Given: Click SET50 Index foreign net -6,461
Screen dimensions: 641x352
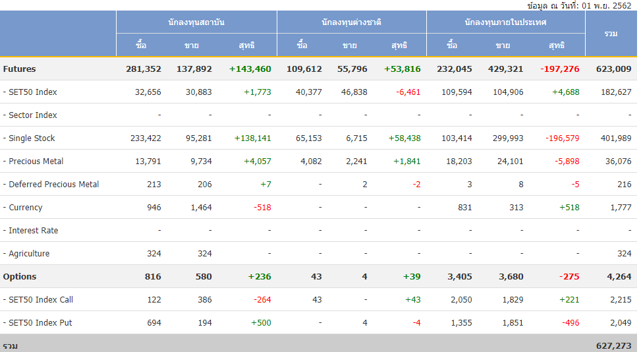Looking at the screenshot, I should coord(408,92).
